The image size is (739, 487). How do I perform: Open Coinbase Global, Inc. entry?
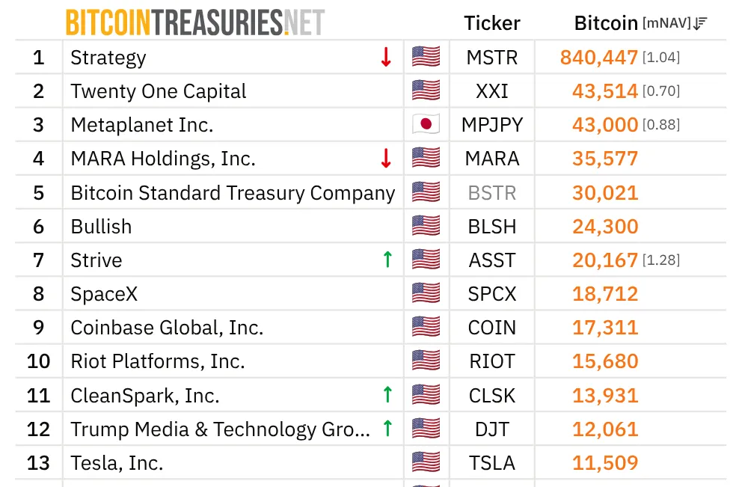click(167, 328)
